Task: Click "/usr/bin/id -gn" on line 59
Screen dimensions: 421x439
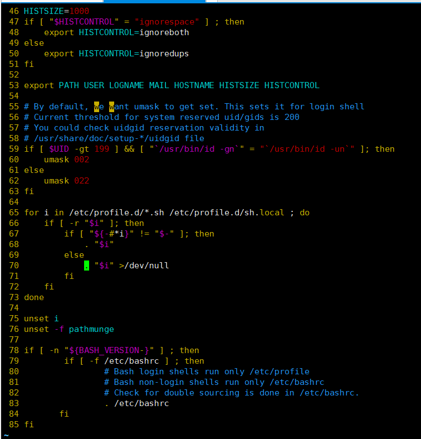Action: [x=197, y=149]
